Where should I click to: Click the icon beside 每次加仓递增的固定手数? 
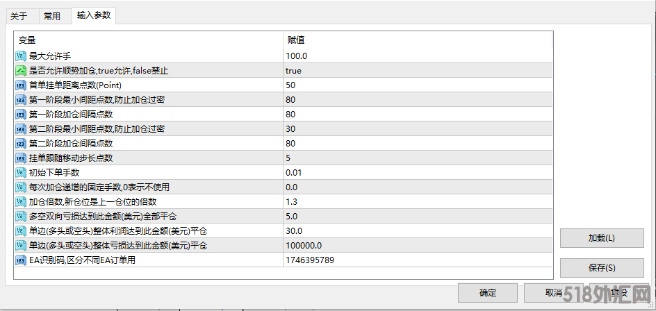coord(21,187)
